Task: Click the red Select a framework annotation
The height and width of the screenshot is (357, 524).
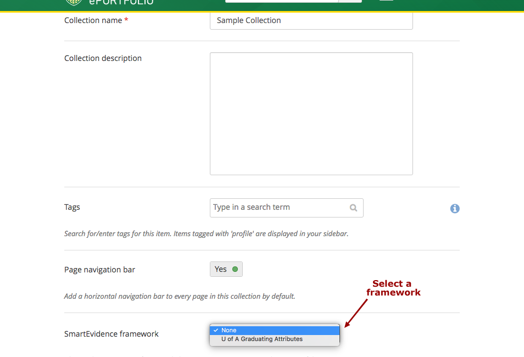Action: click(392, 288)
